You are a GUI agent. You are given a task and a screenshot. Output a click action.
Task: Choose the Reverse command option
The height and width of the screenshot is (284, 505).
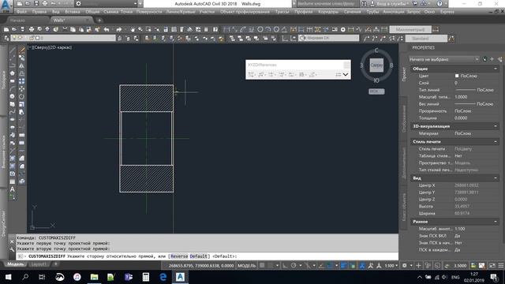point(179,256)
